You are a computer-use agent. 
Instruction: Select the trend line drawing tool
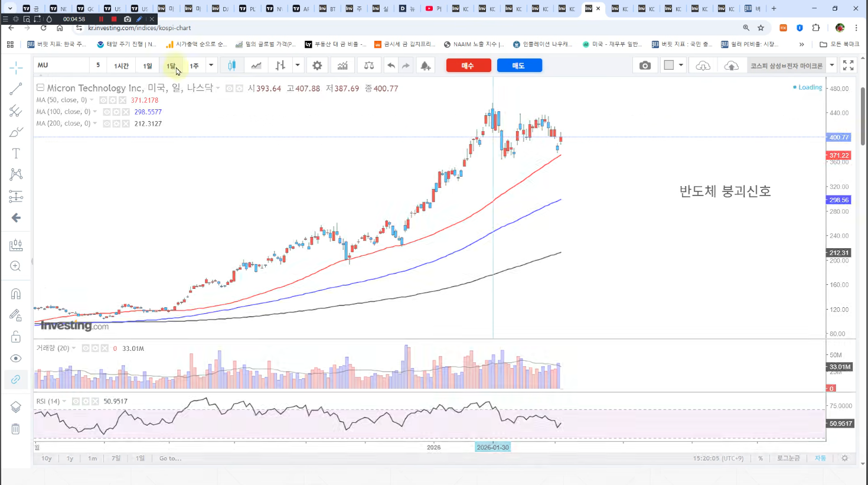(16, 89)
